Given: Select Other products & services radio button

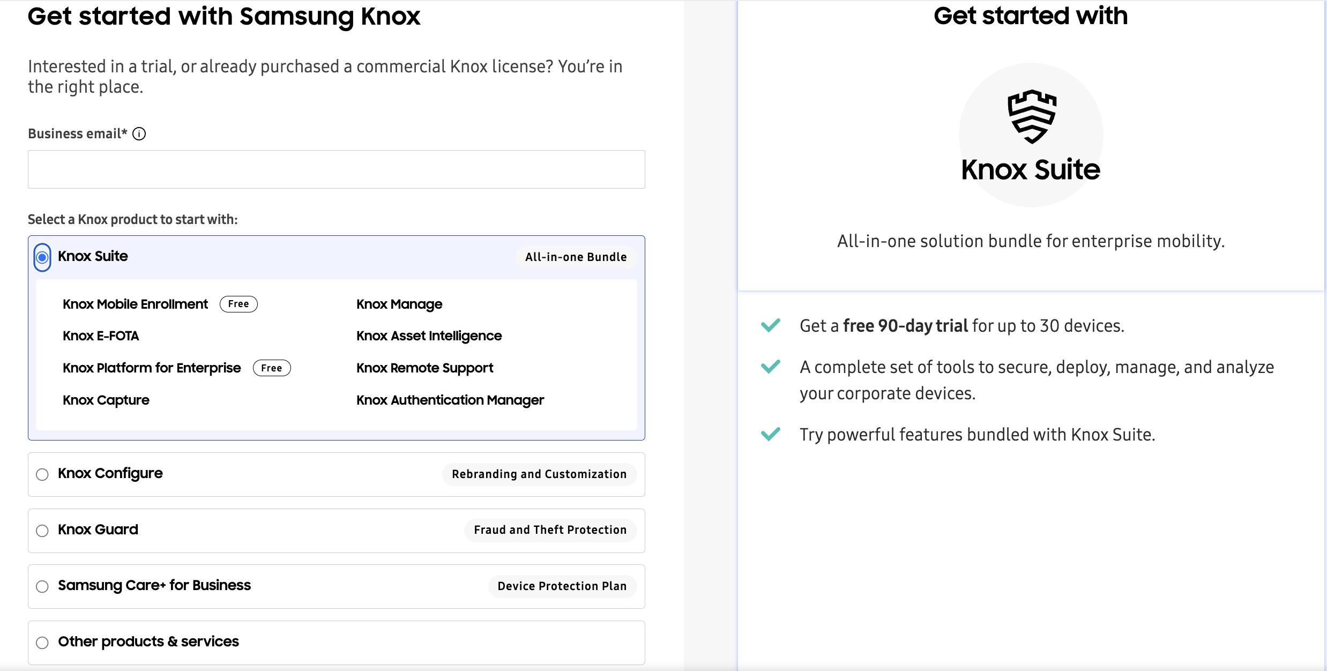Looking at the screenshot, I should (42, 643).
